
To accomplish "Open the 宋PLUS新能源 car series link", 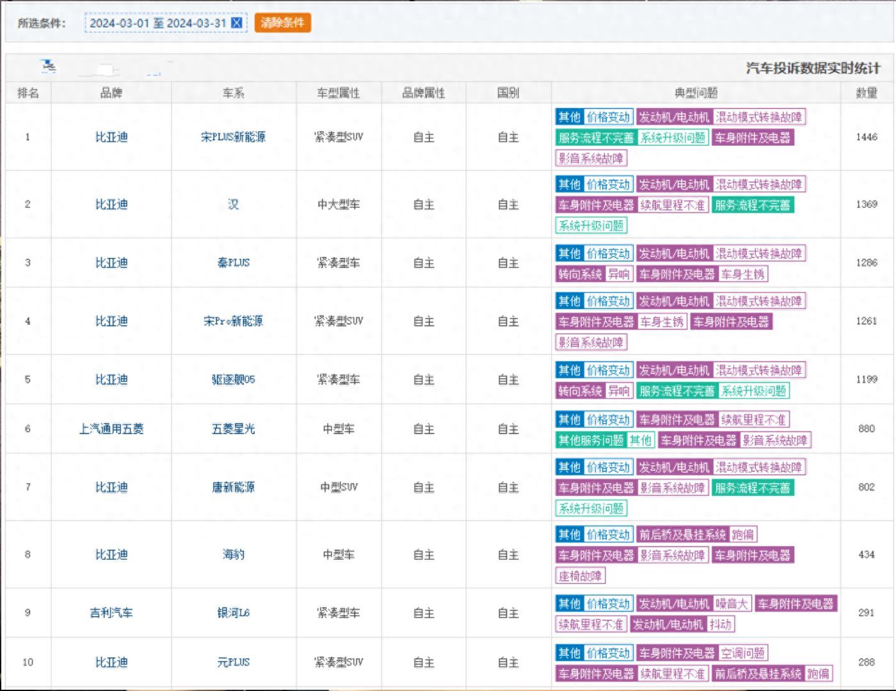I will click(x=233, y=137).
